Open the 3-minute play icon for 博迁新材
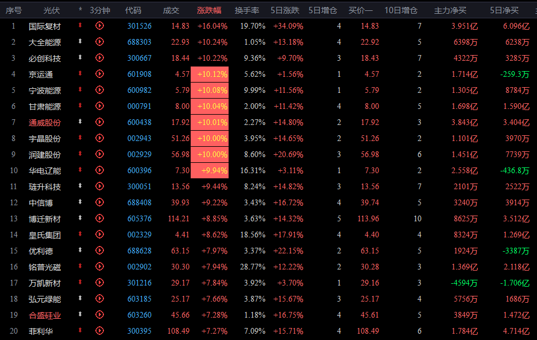The width and height of the screenshot is (537, 340). [99, 218]
